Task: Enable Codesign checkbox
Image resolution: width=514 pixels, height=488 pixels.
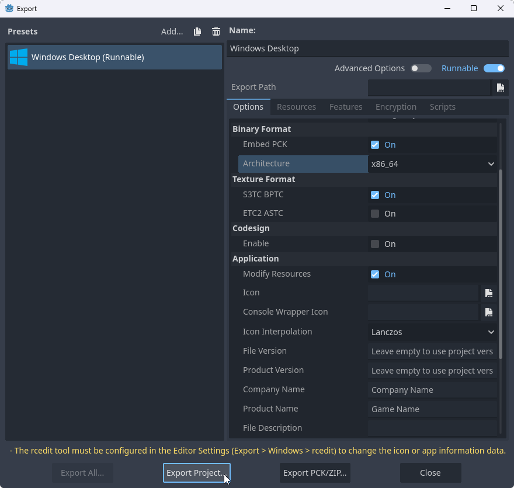Action: [375, 244]
